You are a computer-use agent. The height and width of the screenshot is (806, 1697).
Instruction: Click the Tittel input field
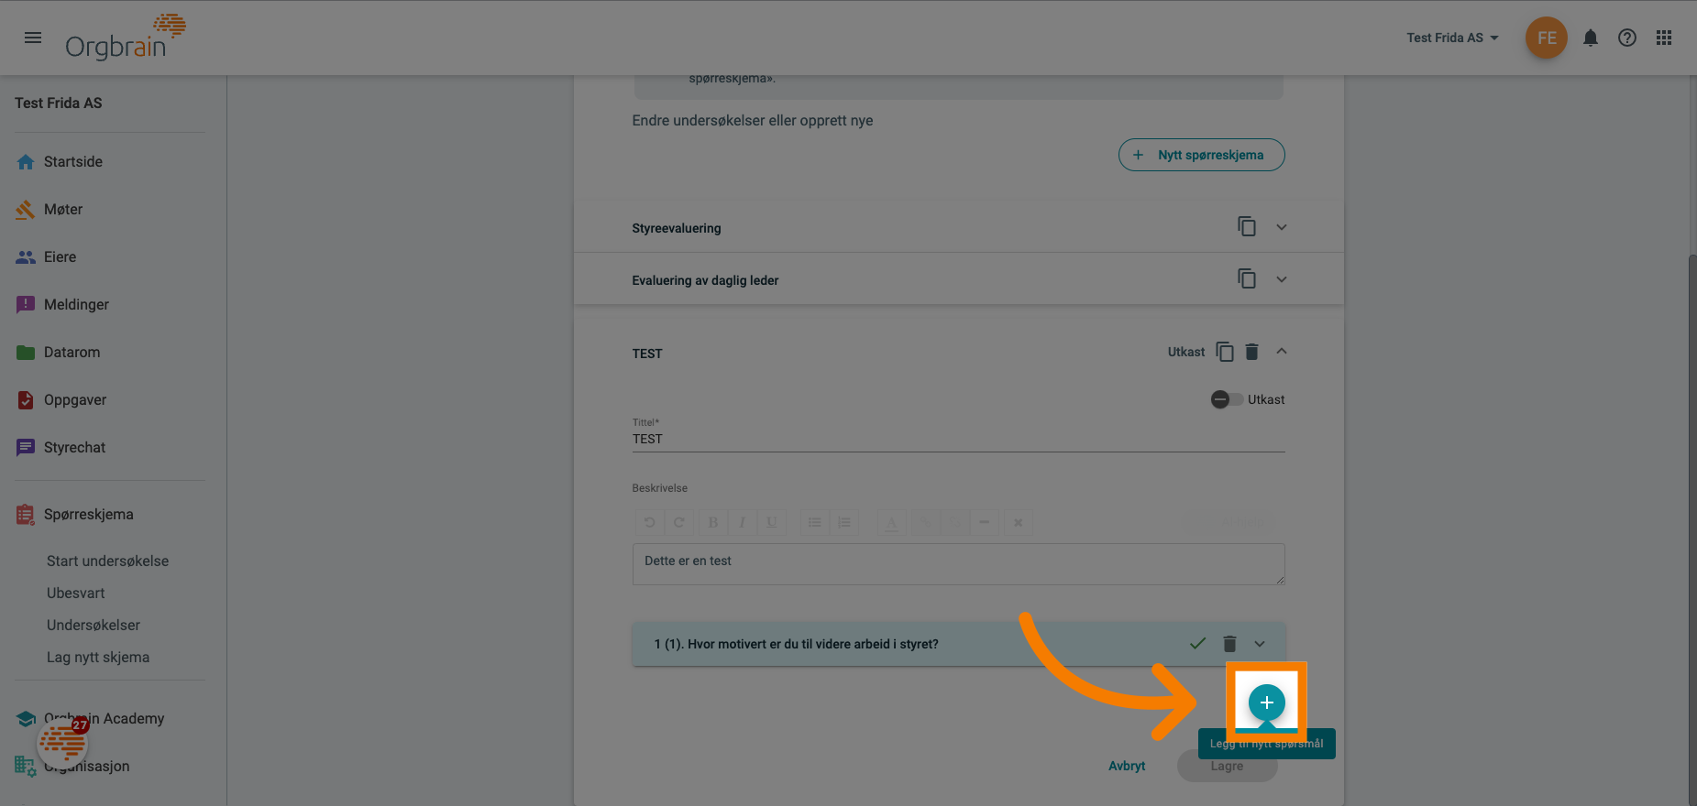pyautogui.click(x=958, y=439)
